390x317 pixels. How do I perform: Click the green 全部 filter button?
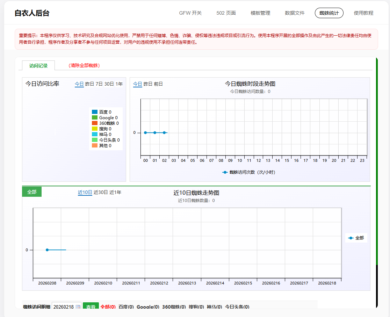point(32,192)
